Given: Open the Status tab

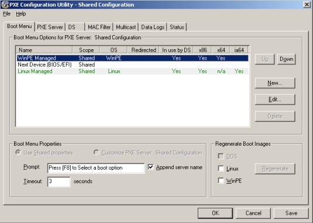Looking at the screenshot, I should pos(177,27).
